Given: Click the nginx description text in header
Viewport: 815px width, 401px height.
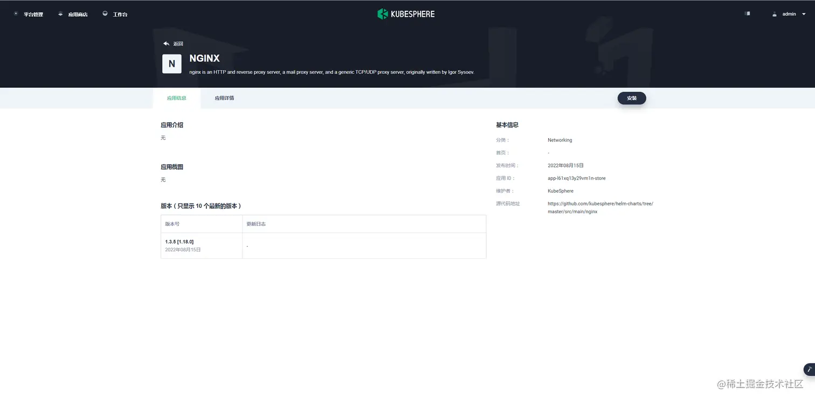Looking at the screenshot, I should (x=331, y=72).
